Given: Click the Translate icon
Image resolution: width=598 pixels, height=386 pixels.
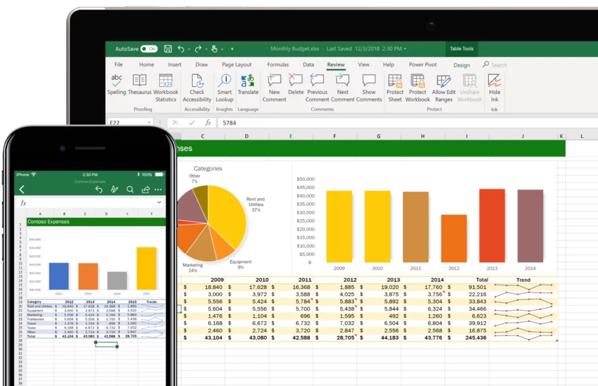Looking at the screenshot, I should tap(248, 81).
